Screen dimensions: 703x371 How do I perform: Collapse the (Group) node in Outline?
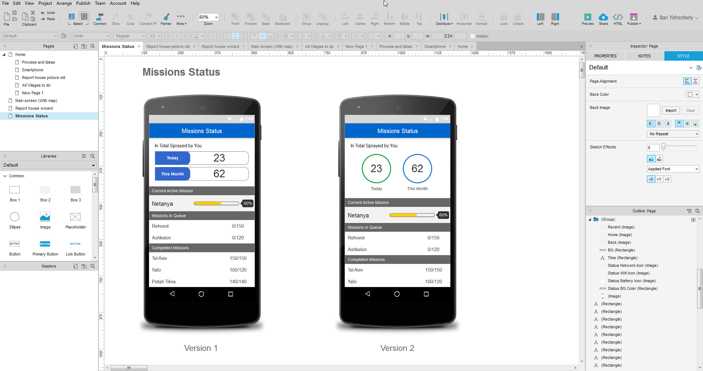tap(590, 219)
